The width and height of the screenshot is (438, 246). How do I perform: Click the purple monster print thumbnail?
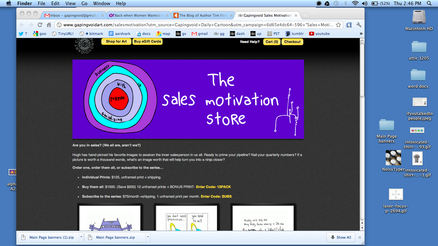pyautogui.click(x=110, y=219)
